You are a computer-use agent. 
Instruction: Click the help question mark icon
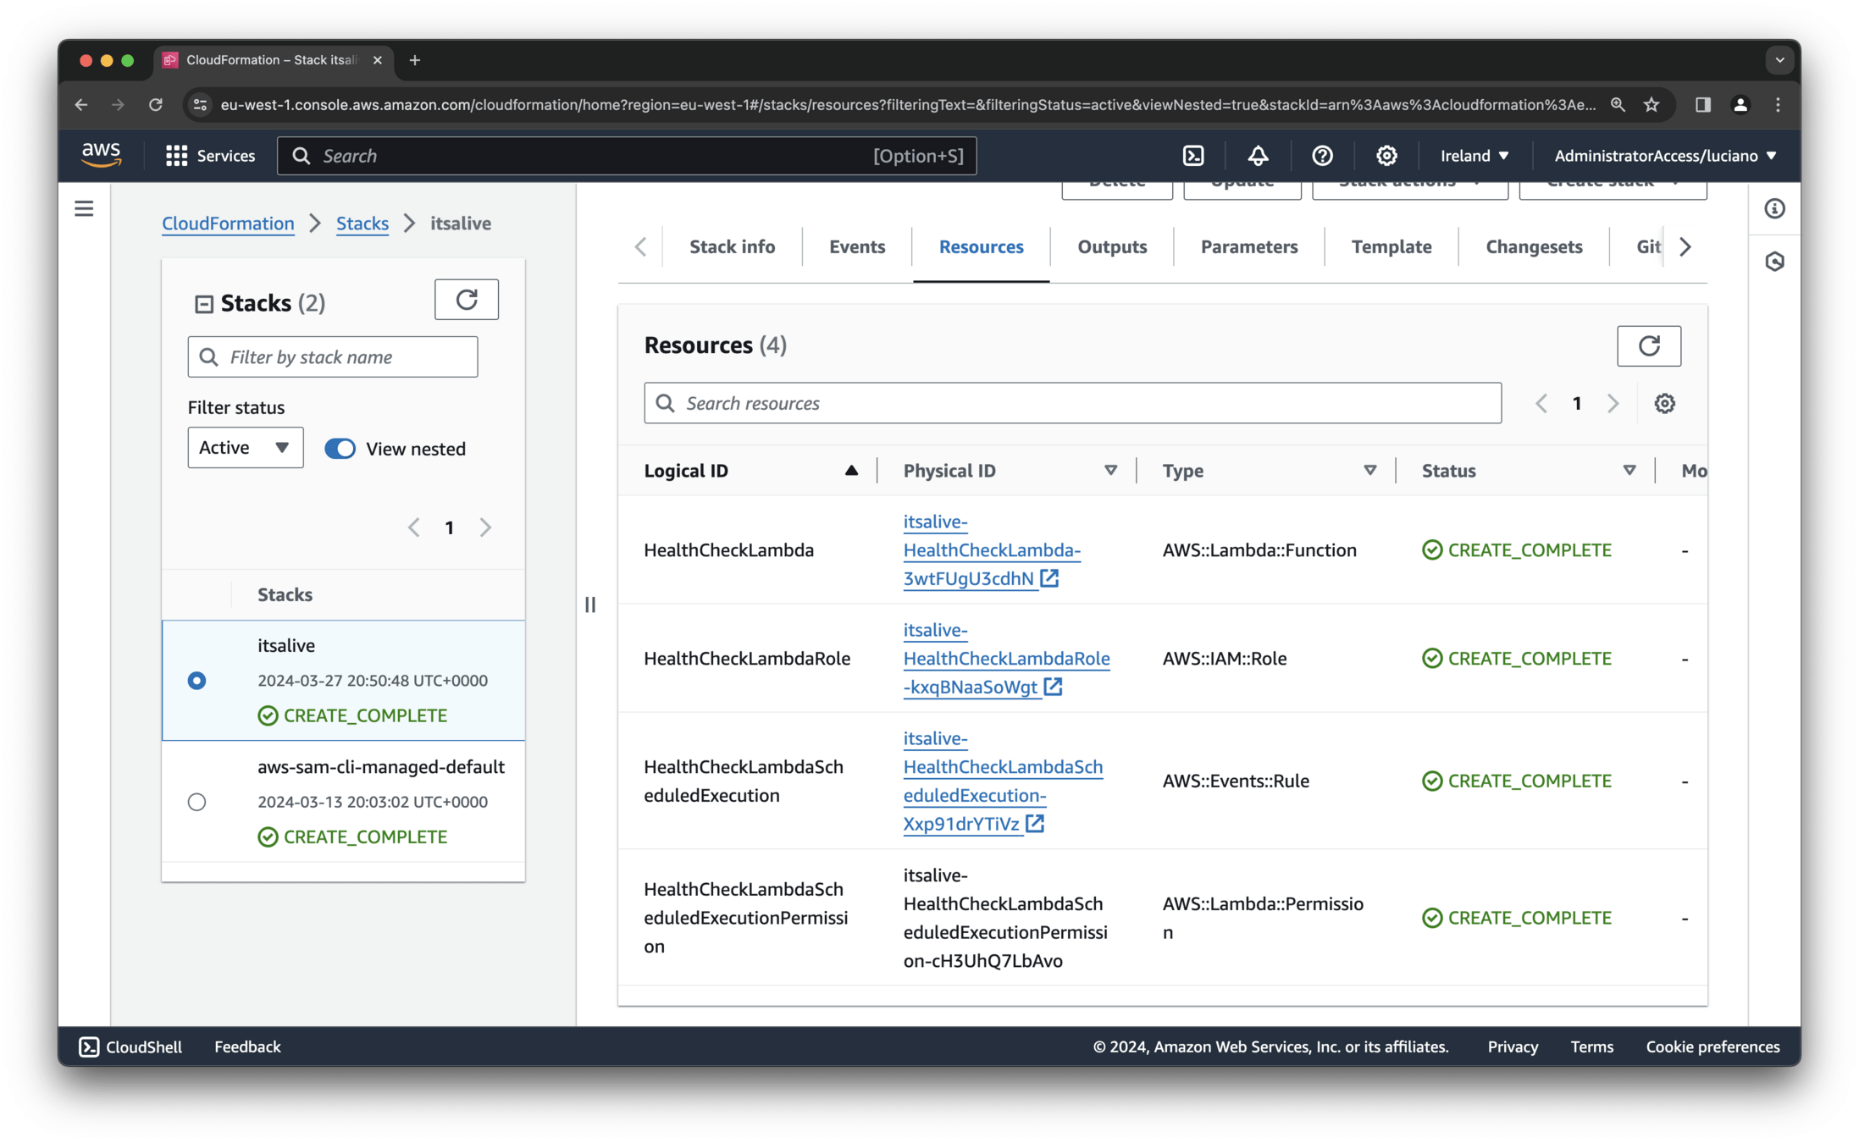click(x=1322, y=156)
